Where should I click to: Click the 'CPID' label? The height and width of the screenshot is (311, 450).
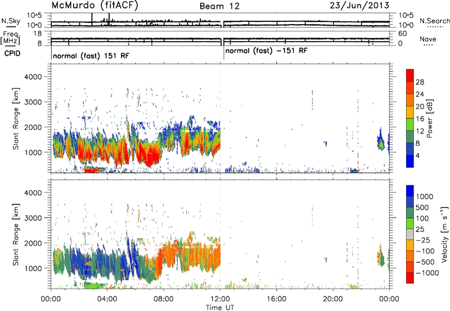tap(12, 53)
